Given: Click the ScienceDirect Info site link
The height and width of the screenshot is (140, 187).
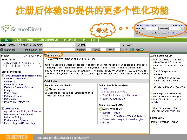Looking at the screenshot, I should pyautogui.click(x=114, y=99).
